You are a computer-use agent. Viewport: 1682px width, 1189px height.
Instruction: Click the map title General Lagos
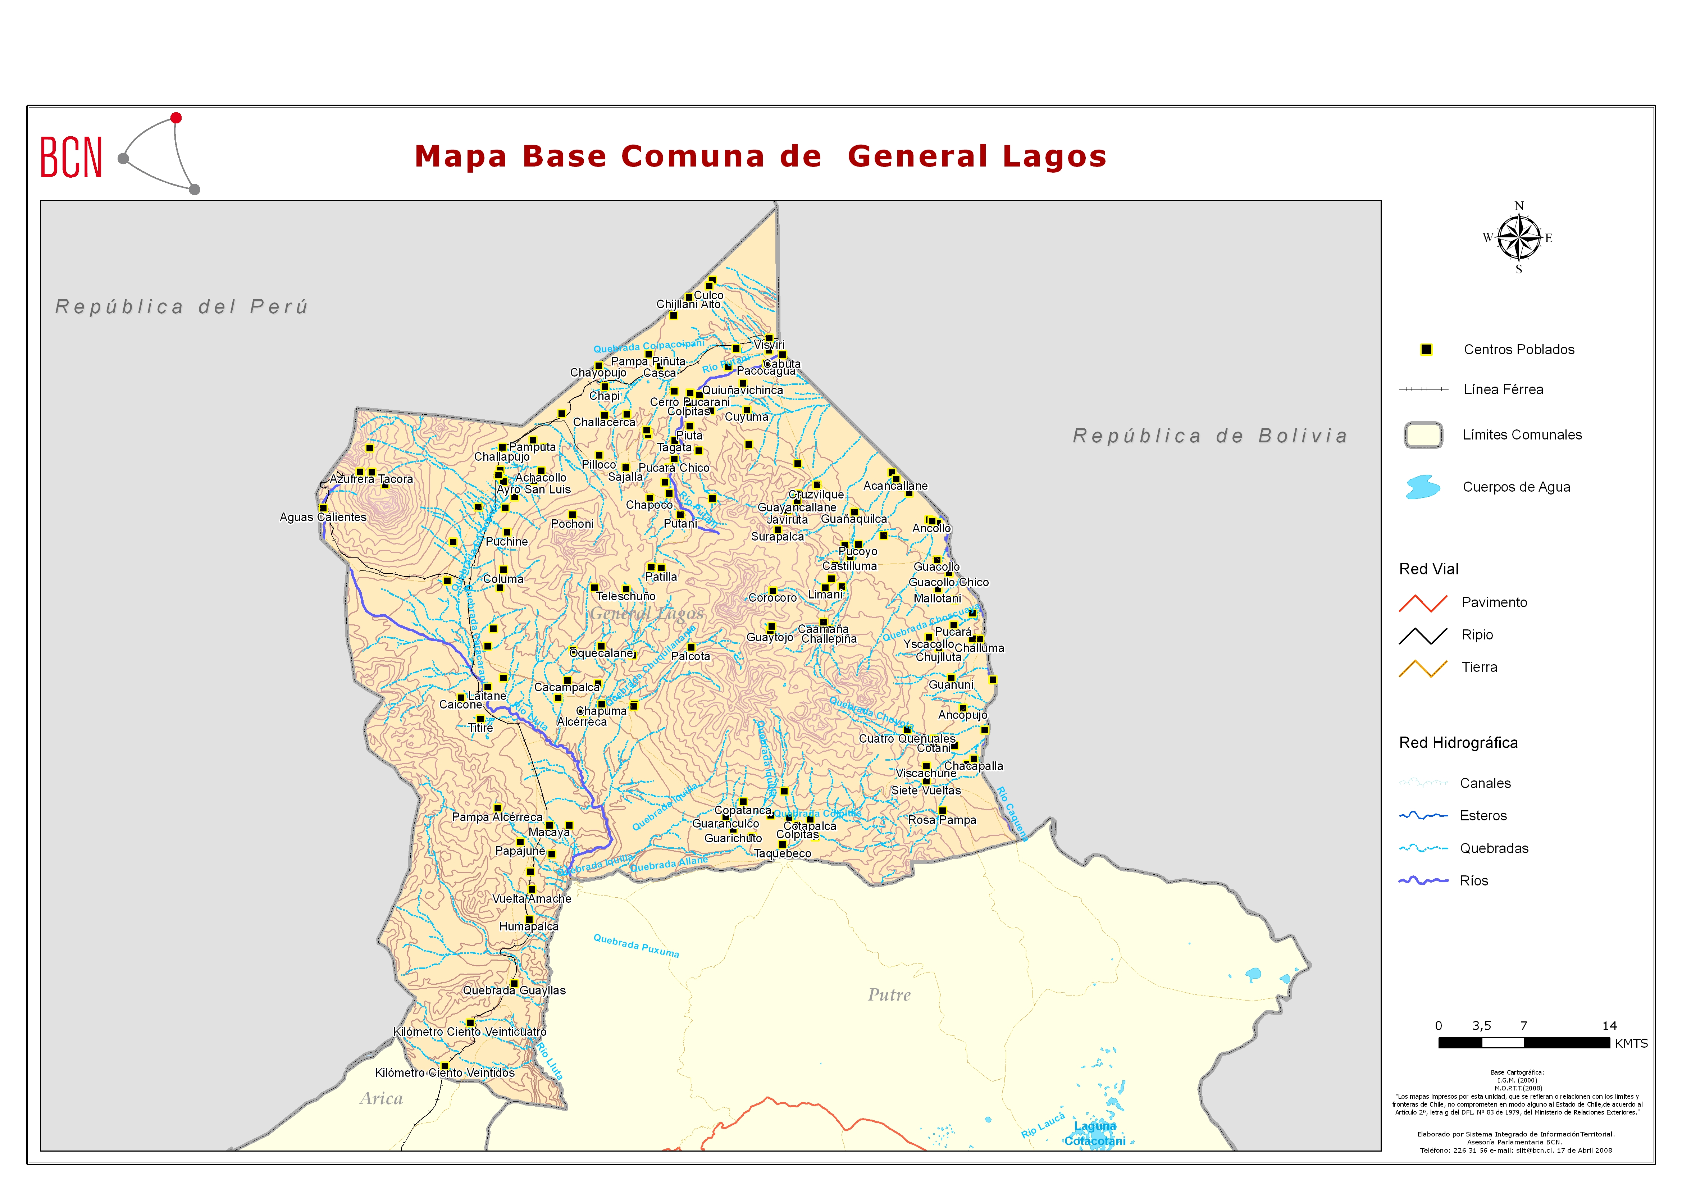click(760, 156)
